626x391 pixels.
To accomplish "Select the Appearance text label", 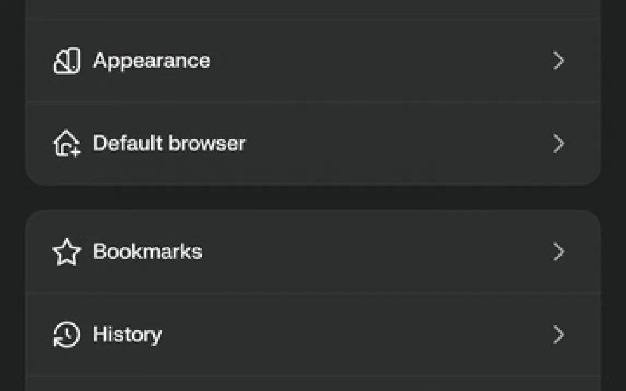I will [151, 61].
